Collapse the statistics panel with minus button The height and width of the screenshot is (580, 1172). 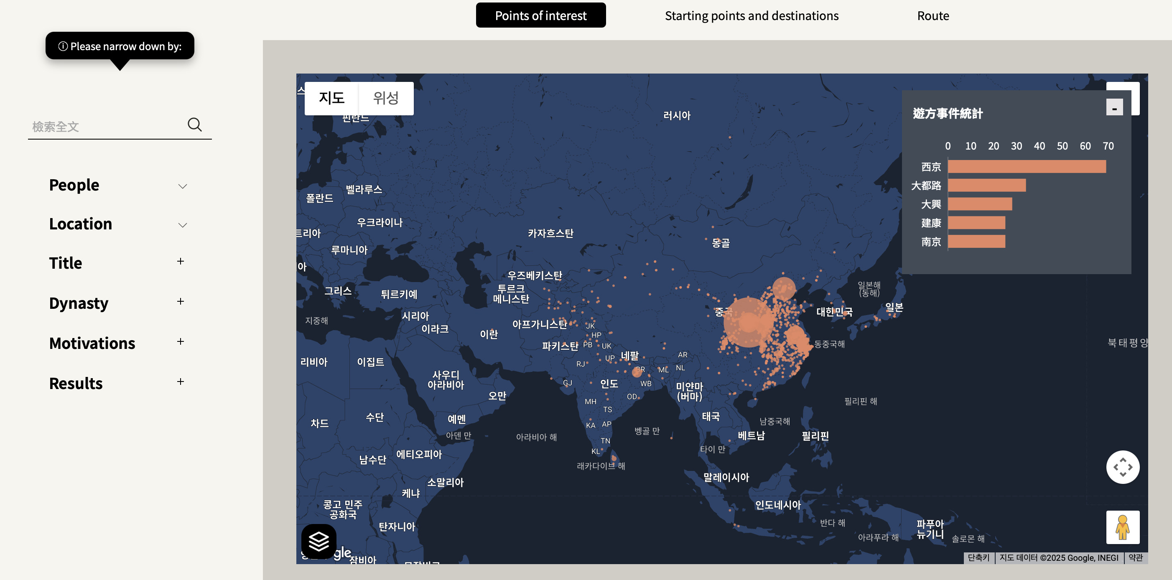1114,108
